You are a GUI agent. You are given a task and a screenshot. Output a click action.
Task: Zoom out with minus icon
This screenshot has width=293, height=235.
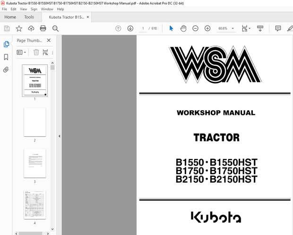point(195,28)
